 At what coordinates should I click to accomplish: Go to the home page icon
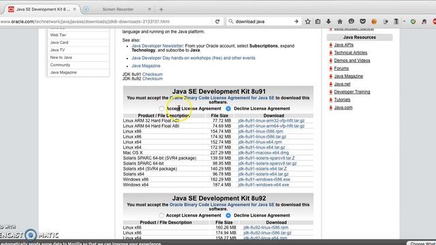[x=340, y=21]
